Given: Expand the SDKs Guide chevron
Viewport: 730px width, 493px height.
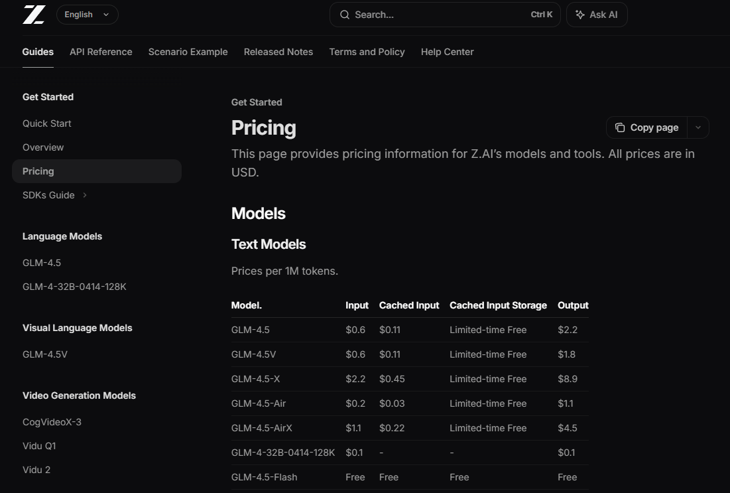Looking at the screenshot, I should point(85,195).
